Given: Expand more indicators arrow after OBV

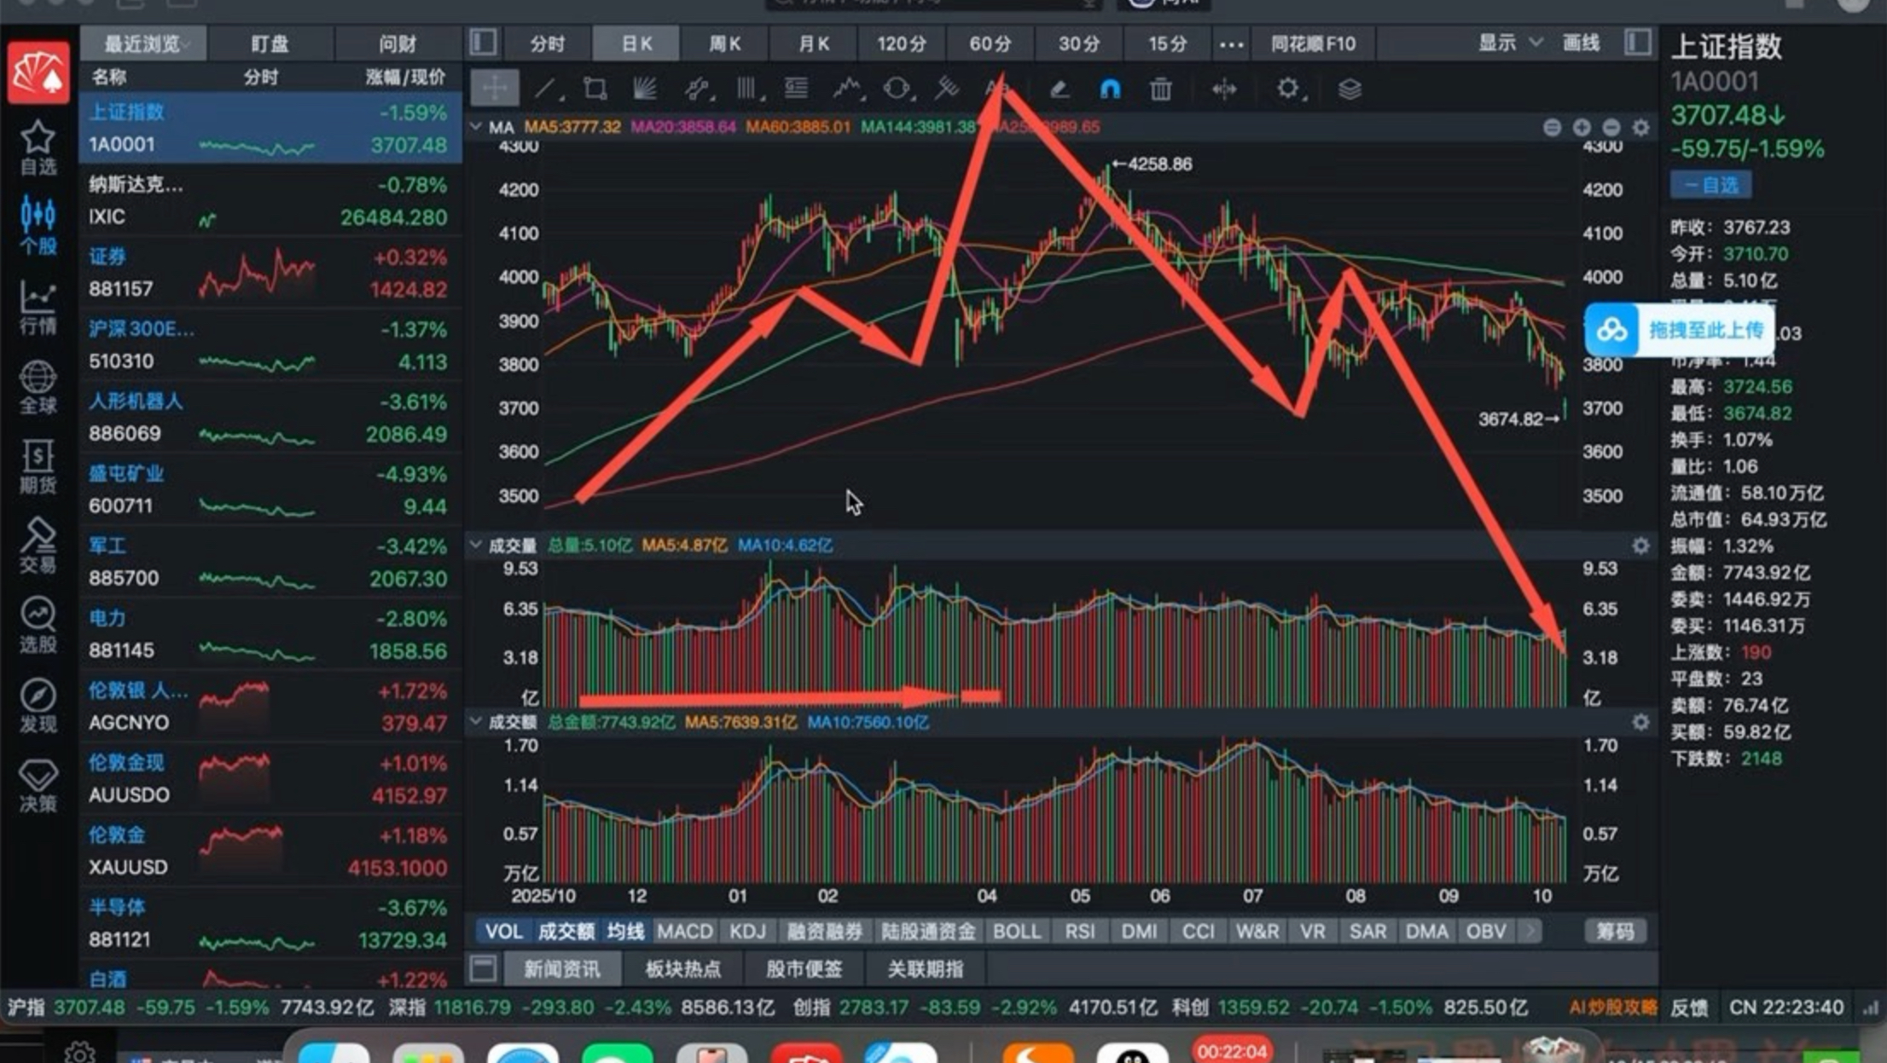Looking at the screenshot, I should pos(1531,931).
